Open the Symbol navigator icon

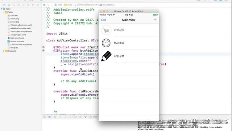click(x=9, y=5)
